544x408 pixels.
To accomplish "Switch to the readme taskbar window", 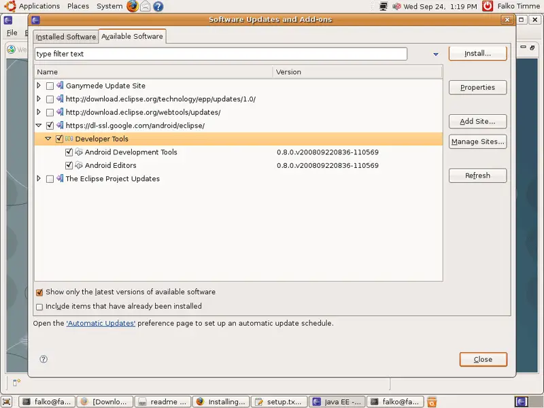I will point(163,402).
